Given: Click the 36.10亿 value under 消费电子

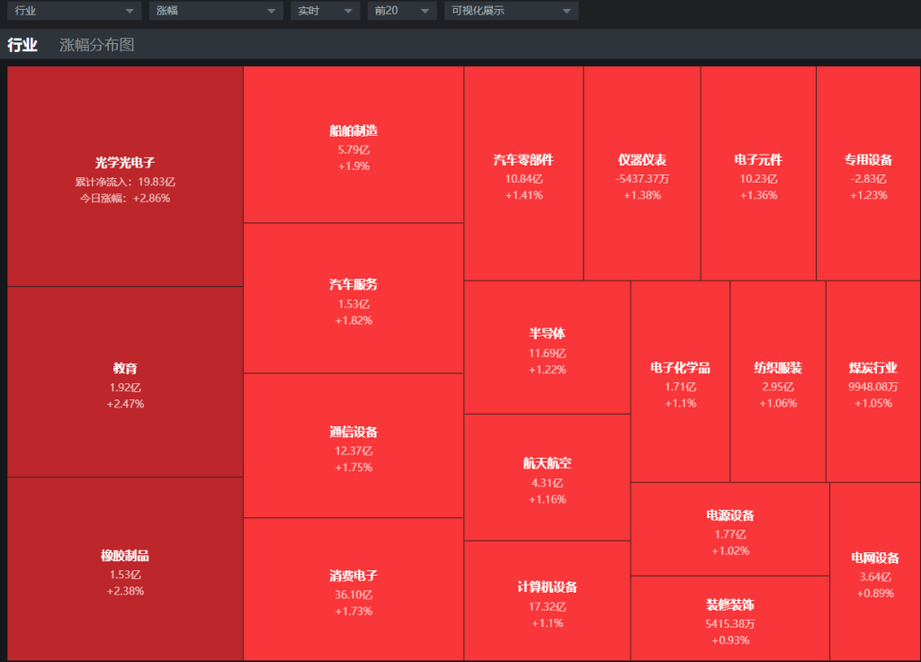Looking at the screenshot, I should click(x=353, y=595).
